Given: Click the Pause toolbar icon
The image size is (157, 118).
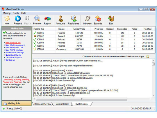Looking at the screenshot, I should pos(27,18).
